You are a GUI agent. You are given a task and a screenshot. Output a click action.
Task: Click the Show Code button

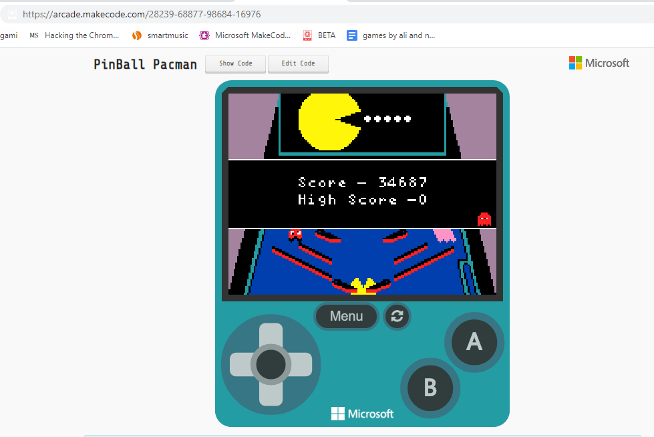pyautogui.click(x=235, y=63)
